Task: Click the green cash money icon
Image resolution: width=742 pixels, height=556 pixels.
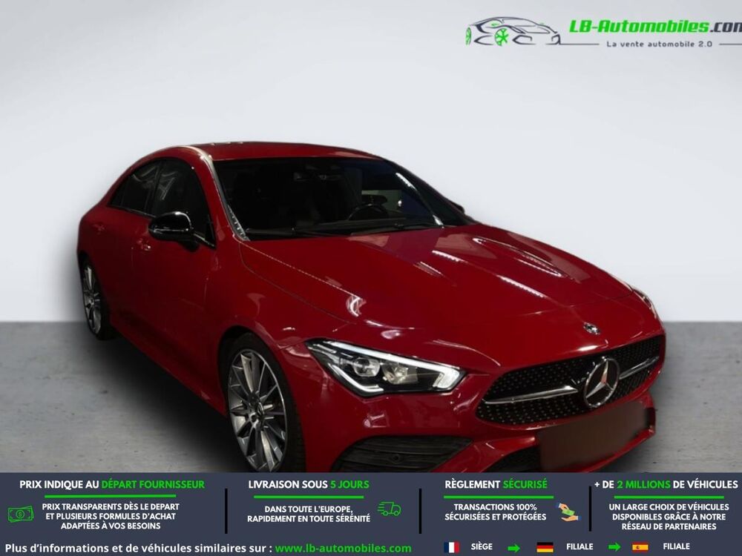Action: coord(21,514)
